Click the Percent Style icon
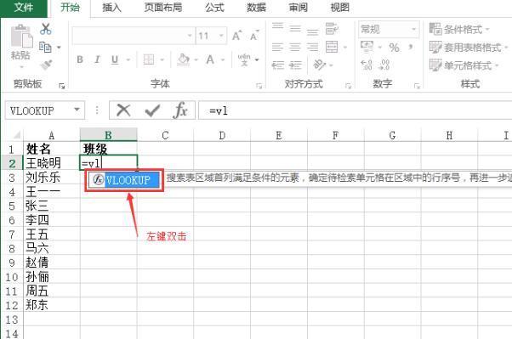Image resolution: width=512 pixels, height=339 pixels. click(x=394, y=48)
